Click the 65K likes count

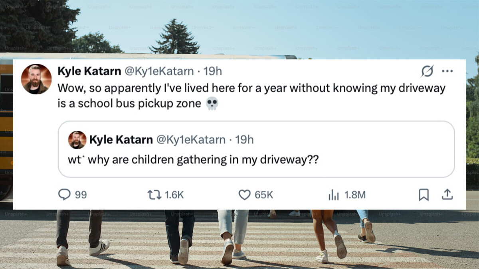coord(264,195)
